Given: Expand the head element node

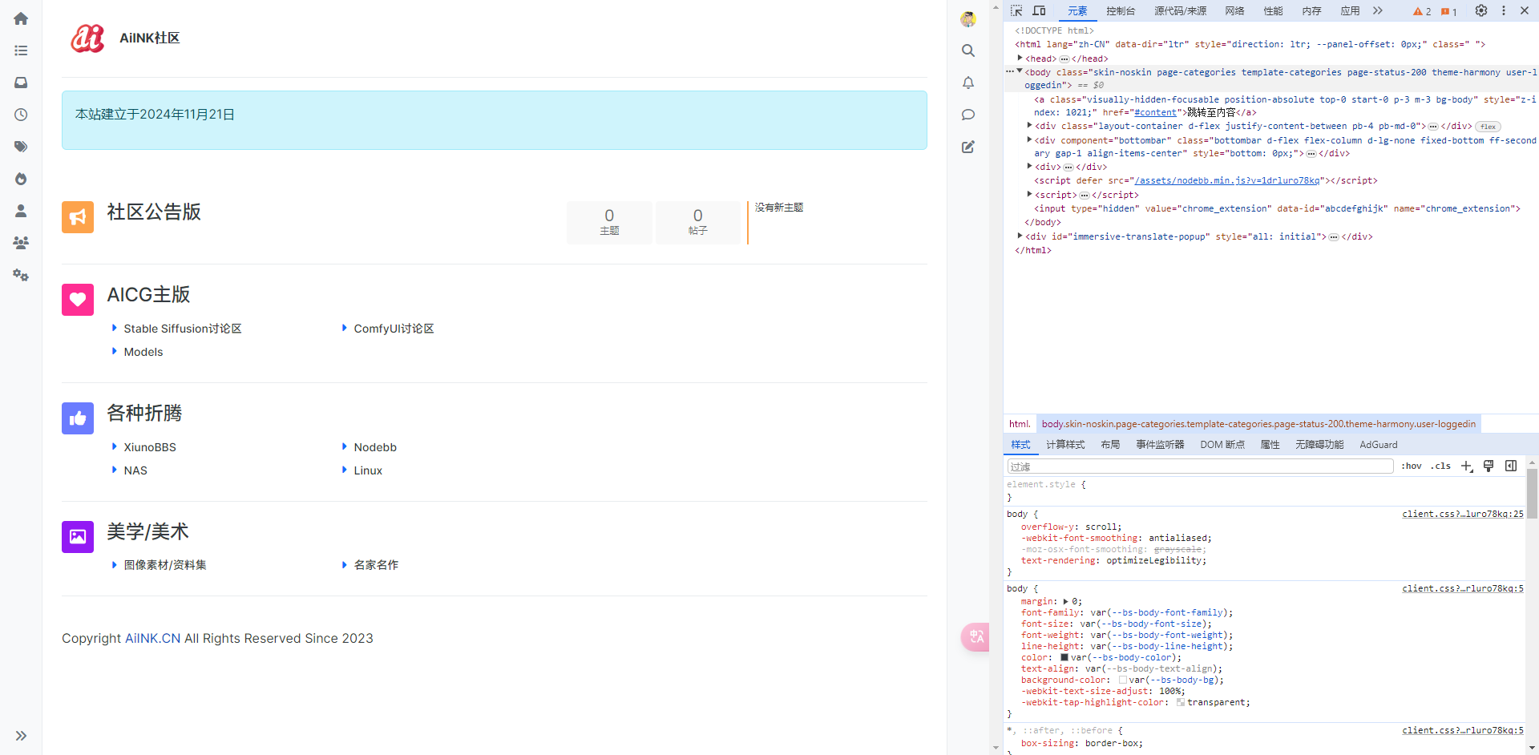Looking at the screenshot, I should [1020, 58].
